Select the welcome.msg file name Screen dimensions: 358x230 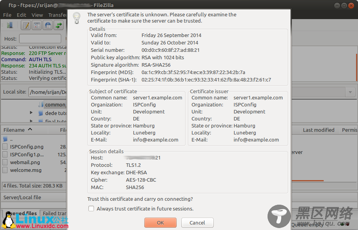(x=26, y=170)
